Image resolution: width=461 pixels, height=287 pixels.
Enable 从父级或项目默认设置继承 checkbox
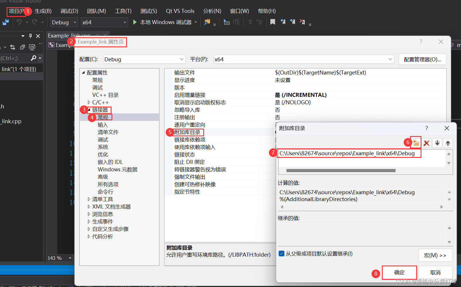point(281,253)
